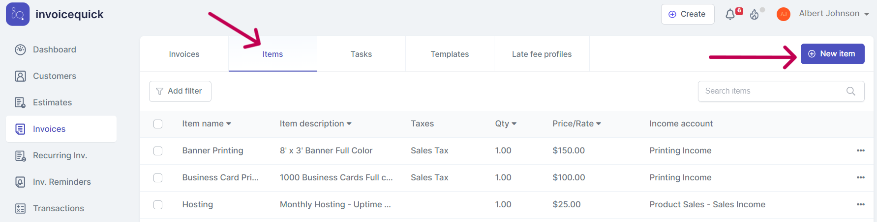Sort by Price/Rate column

click(x=576, y=124)
